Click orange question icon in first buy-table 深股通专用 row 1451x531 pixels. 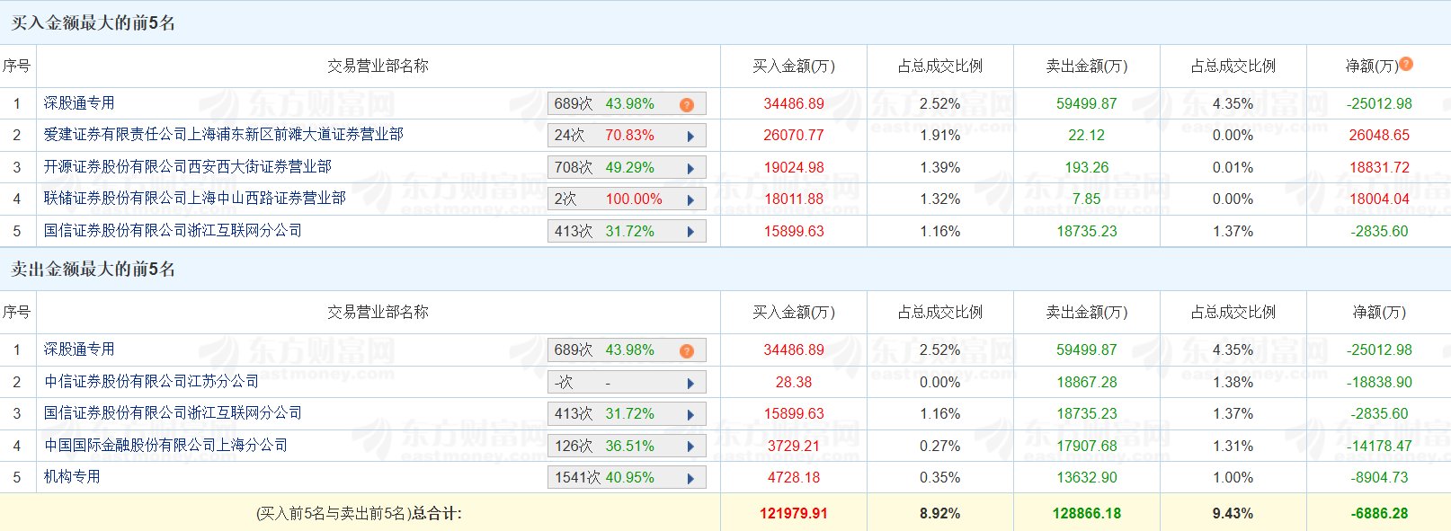(686, 104)
